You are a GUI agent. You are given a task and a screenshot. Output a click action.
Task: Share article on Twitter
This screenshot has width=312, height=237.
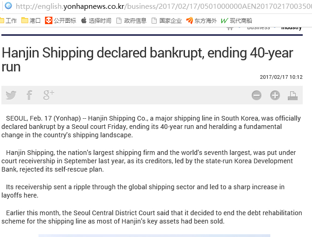tap(11, 95)
